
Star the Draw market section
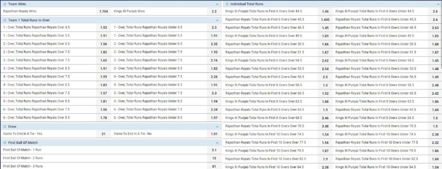point(5,127)
